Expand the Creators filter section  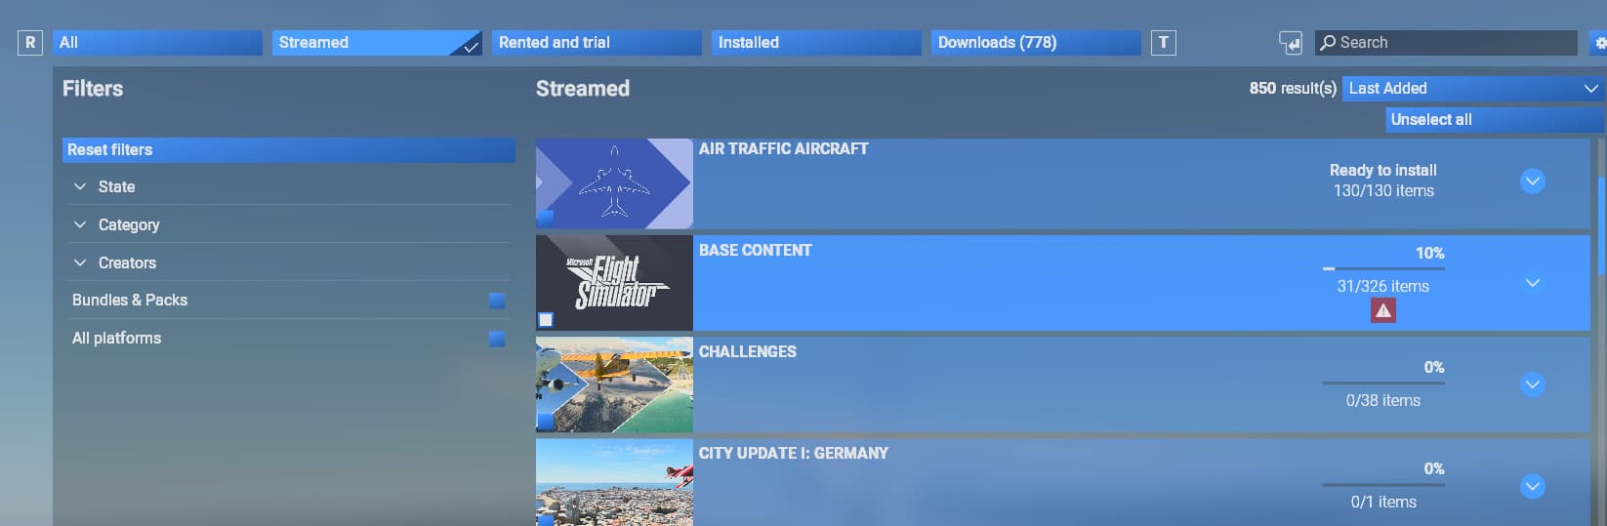pyautogui.click(x=289, y=263)
